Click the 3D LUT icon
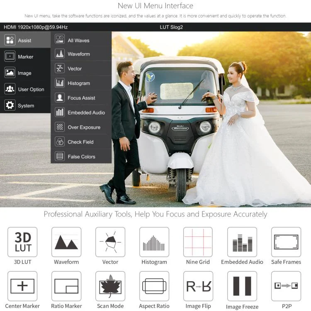The height and width of the screenshot is (311, 311). pos(23,242)
